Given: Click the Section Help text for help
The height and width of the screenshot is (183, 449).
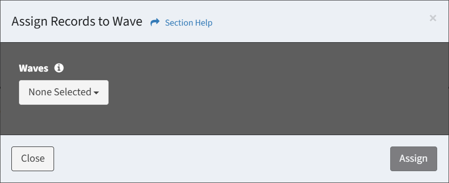Looking at the screenshot, I should [189, 23].
